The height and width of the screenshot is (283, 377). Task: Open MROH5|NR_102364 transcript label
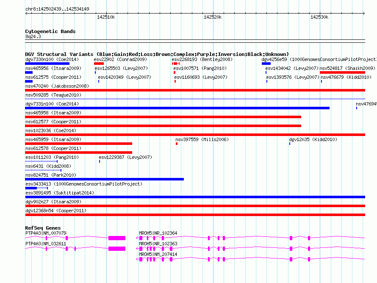pyautogui.click(x=158, y=233)
